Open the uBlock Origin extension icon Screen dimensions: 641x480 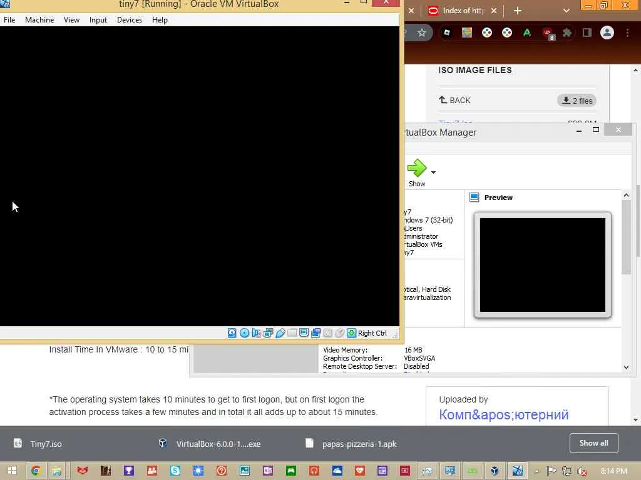pyautogui.click(x=548, y=34)
